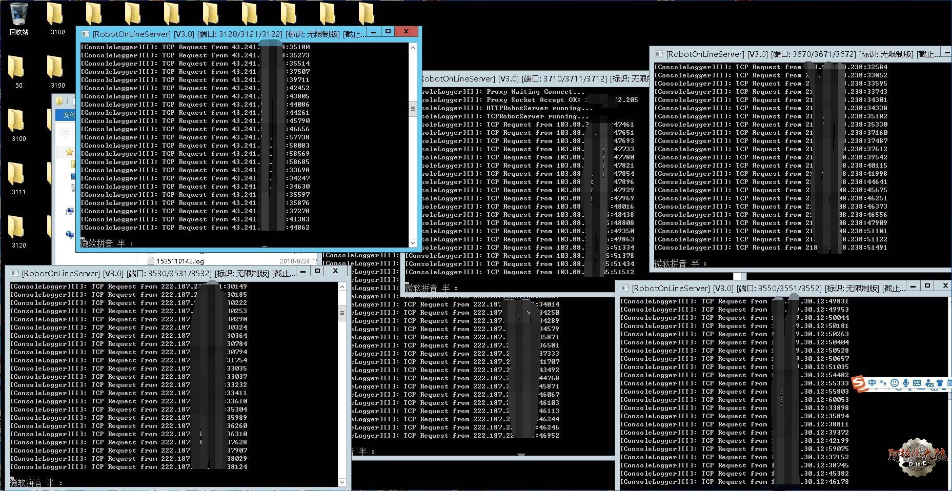Click the Sogou input method logo

859,383
